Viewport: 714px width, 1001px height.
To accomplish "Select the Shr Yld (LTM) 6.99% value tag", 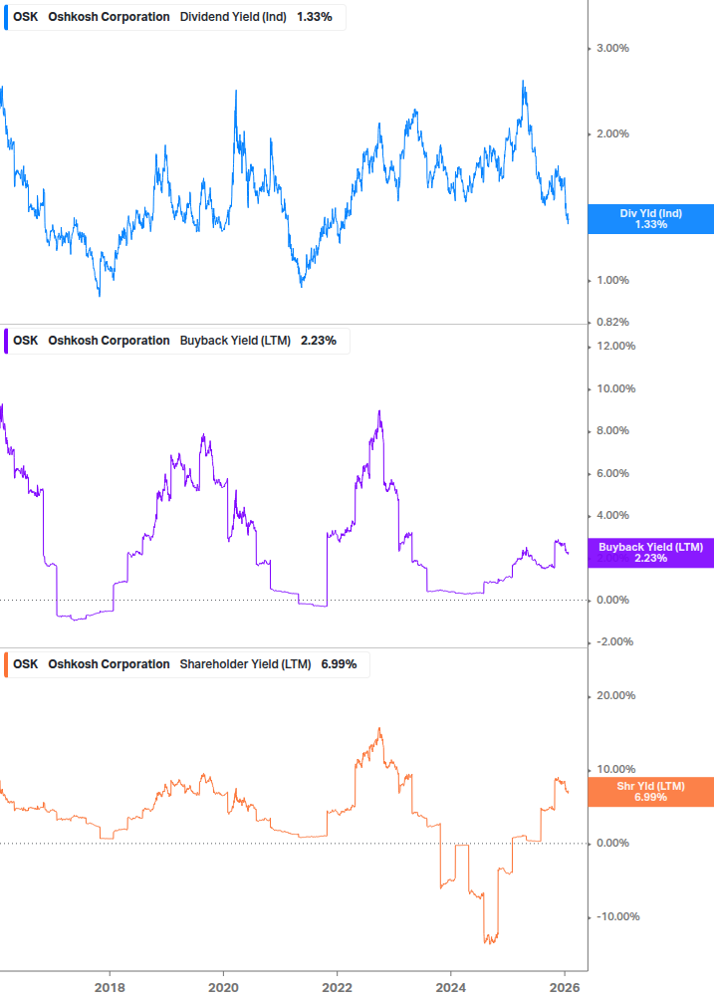I will pos(651,792).
